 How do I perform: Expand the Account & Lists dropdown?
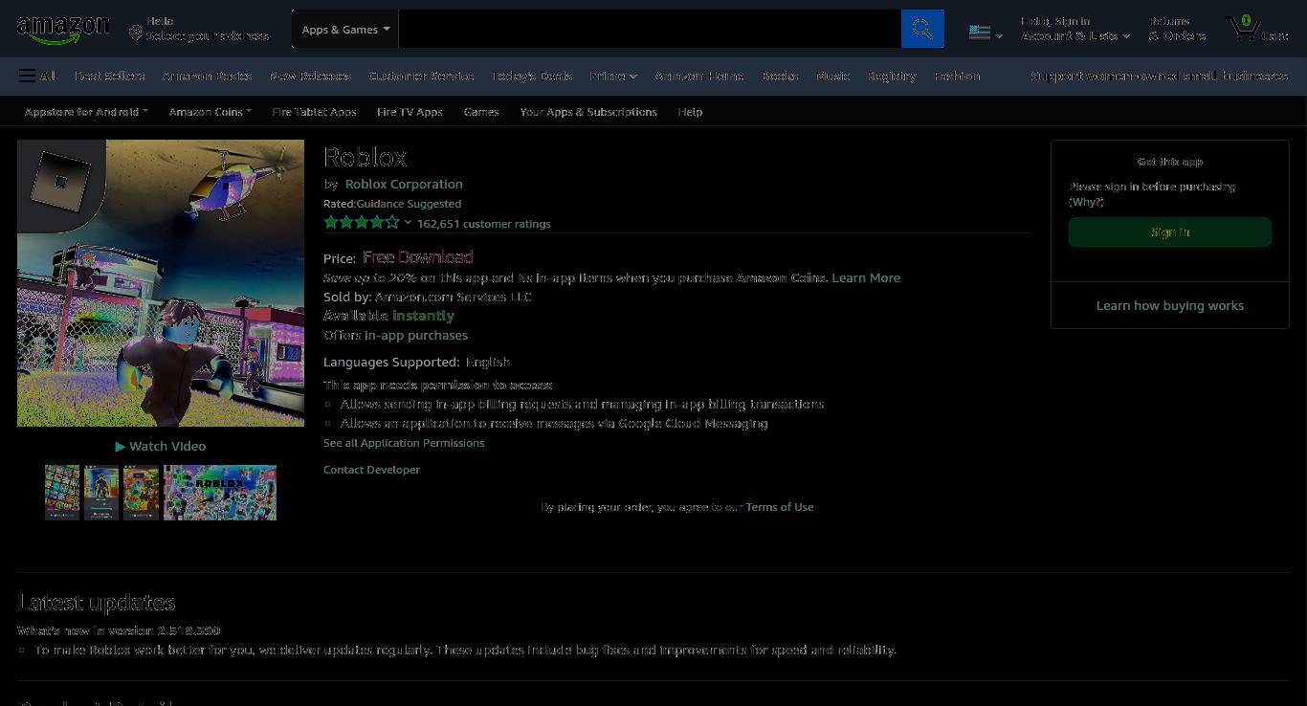1075,29
